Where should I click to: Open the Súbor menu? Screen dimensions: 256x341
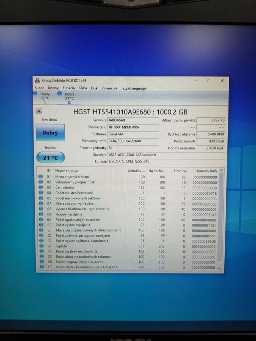click(39, 88)
